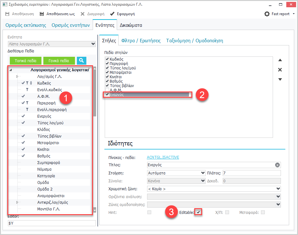Screen dimensions: 298x235
Task: Toggle the Editable checkbox
Action: pos(198,212)
